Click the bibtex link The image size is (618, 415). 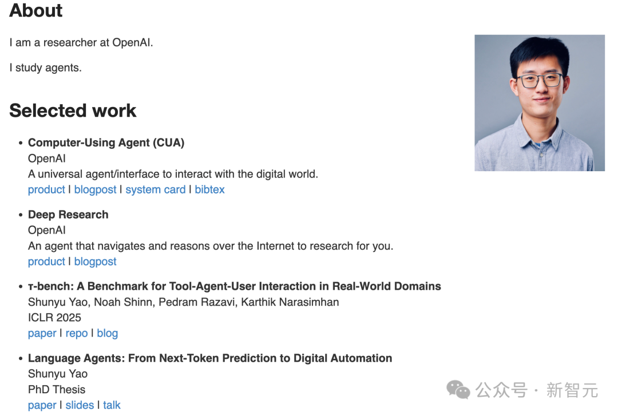pyautogui.click(x=209, y=189)
